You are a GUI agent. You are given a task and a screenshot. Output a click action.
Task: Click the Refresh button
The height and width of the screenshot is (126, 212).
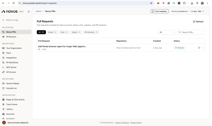coord(198,22)
